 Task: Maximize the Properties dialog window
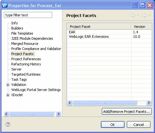(142, 5)
